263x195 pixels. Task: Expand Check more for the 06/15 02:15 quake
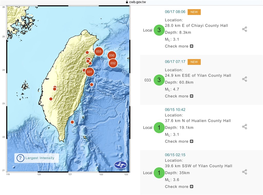click(x=191, y=187)
